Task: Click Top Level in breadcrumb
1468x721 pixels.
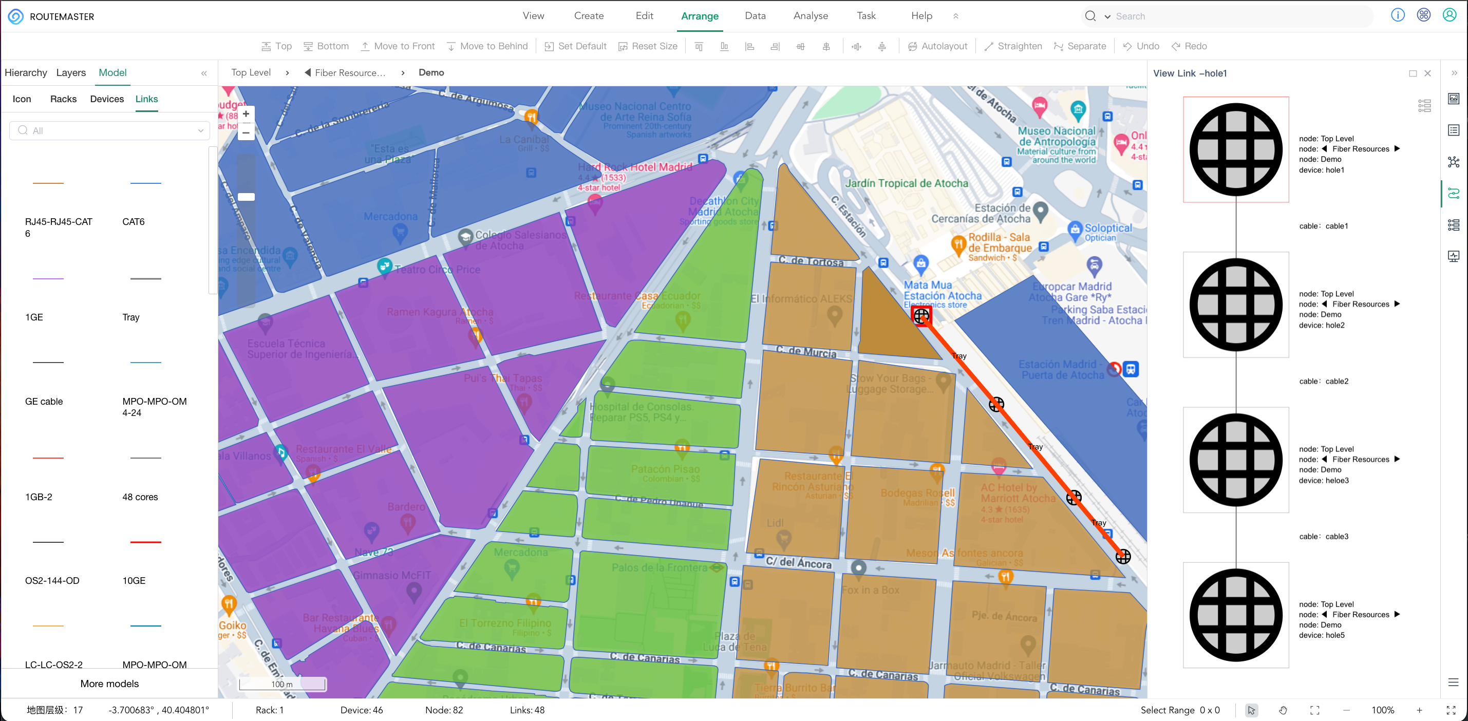Action: tap(251, 72)
